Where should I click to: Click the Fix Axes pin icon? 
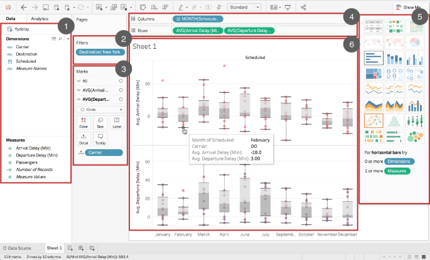coord(219,8)
